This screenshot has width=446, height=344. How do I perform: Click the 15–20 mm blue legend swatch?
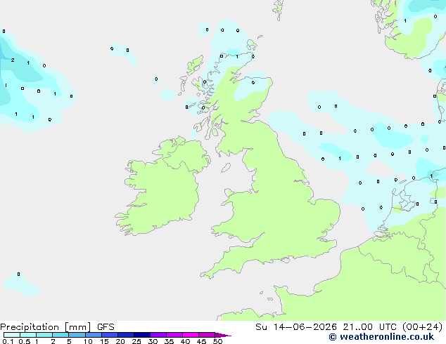(110, 335)
